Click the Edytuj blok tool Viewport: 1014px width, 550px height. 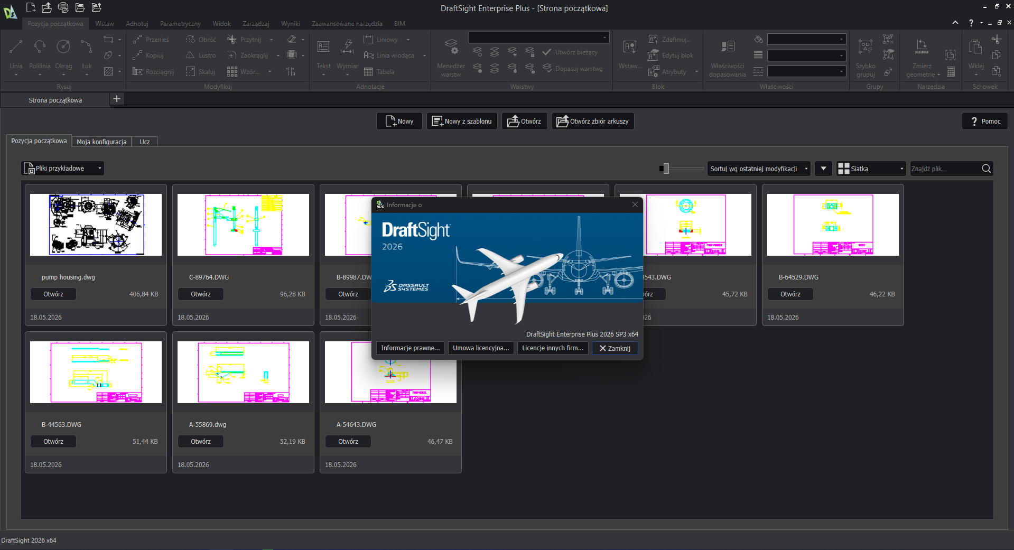671,55
